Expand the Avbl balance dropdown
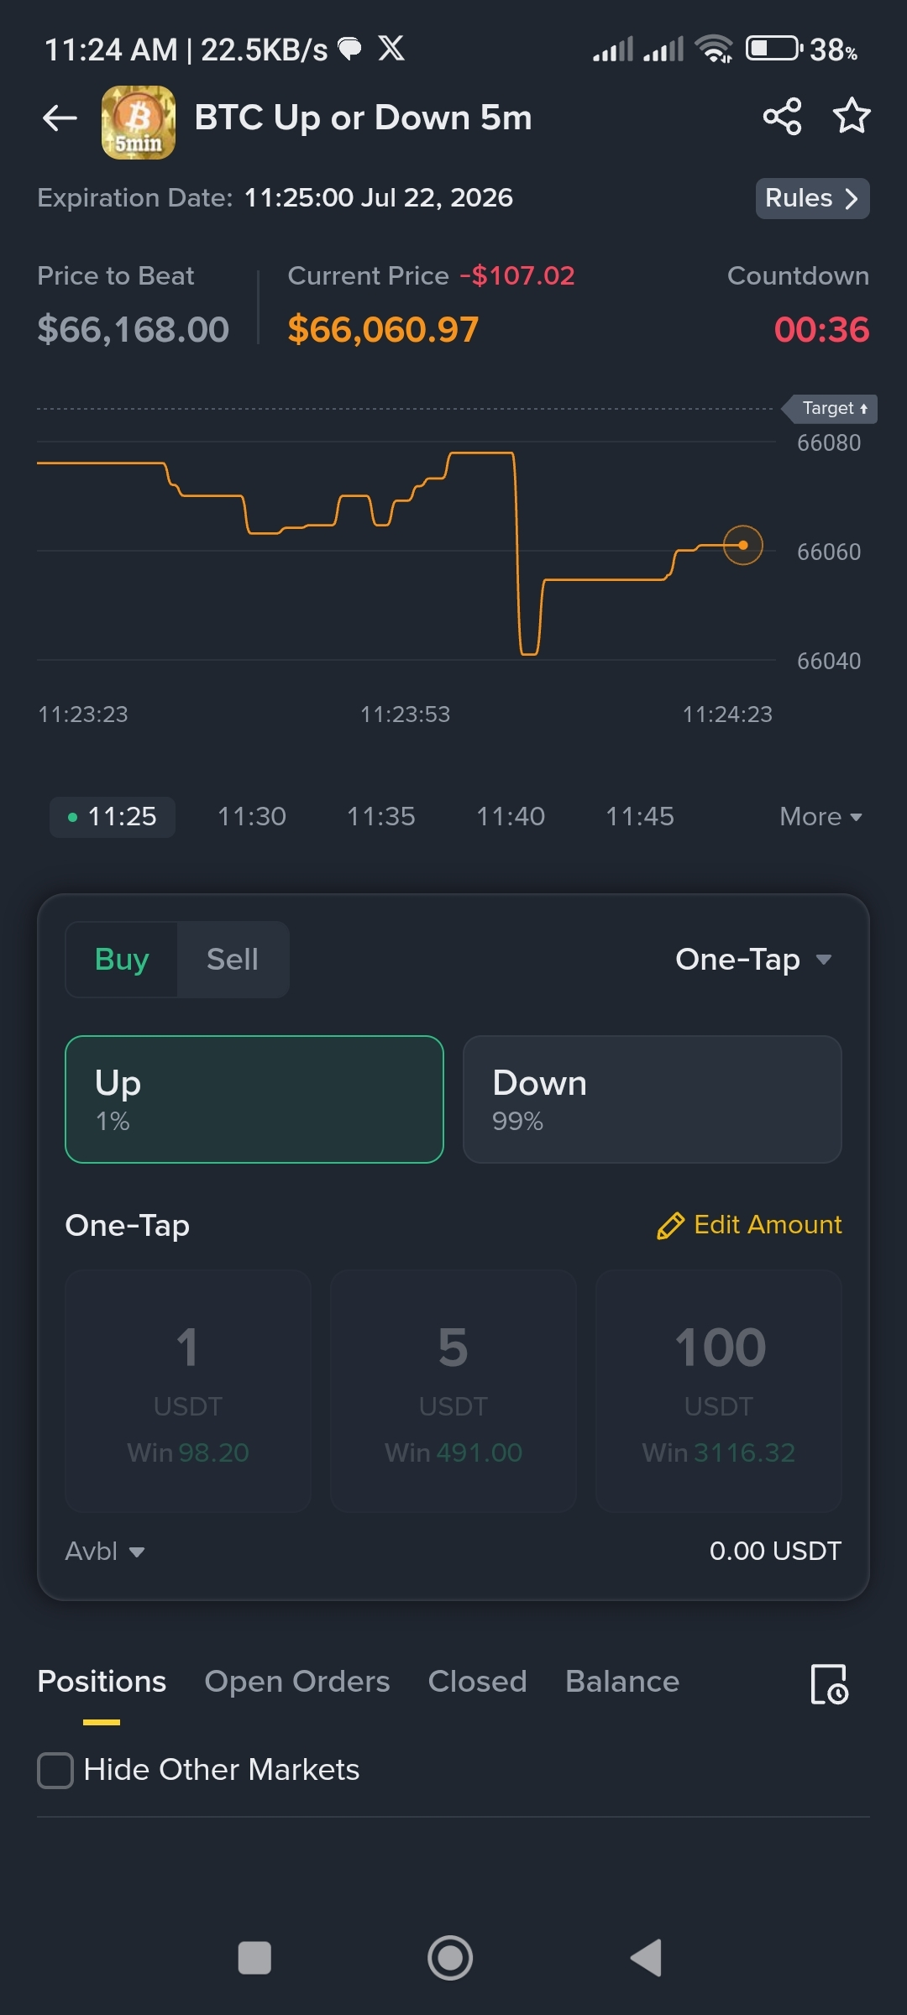Screen dimensions: 907x2015 105,1552
